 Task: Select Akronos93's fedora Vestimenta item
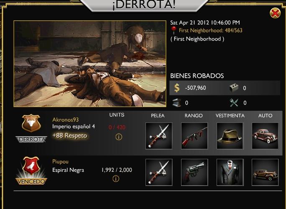[230, 136]
